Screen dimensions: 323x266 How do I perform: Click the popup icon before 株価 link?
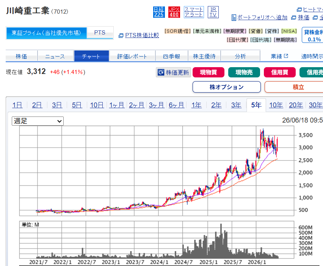[293, 18]
